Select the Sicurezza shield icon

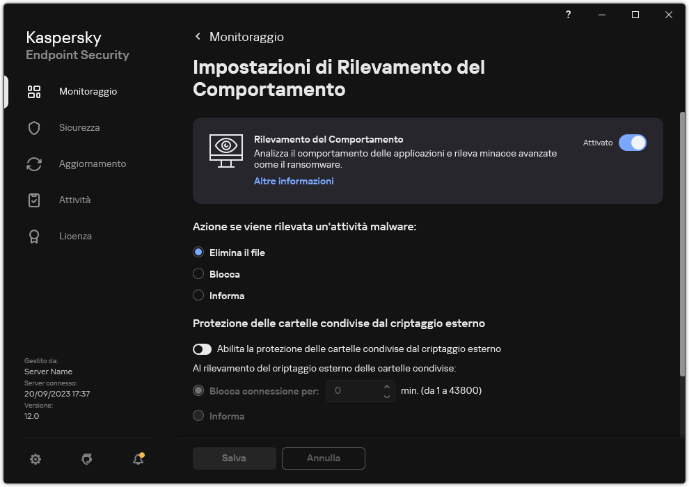click(x=34, y=127)
